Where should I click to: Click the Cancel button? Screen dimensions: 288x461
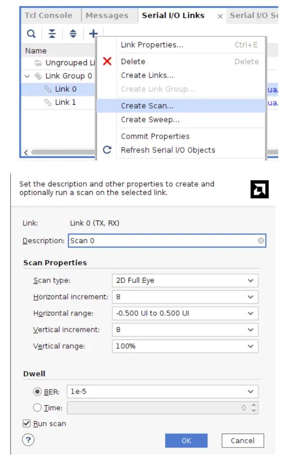pos(243,441)
